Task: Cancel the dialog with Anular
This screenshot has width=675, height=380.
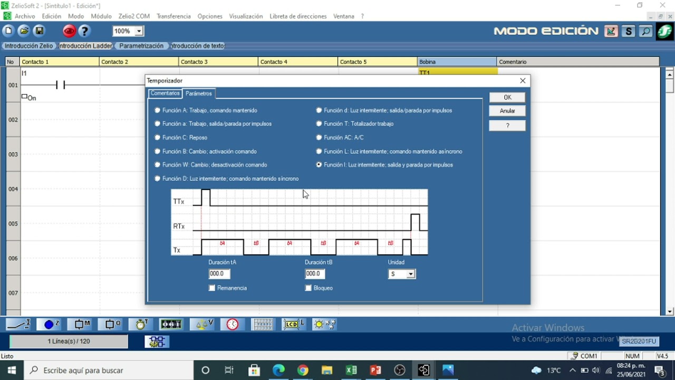Action: point(507,111)
